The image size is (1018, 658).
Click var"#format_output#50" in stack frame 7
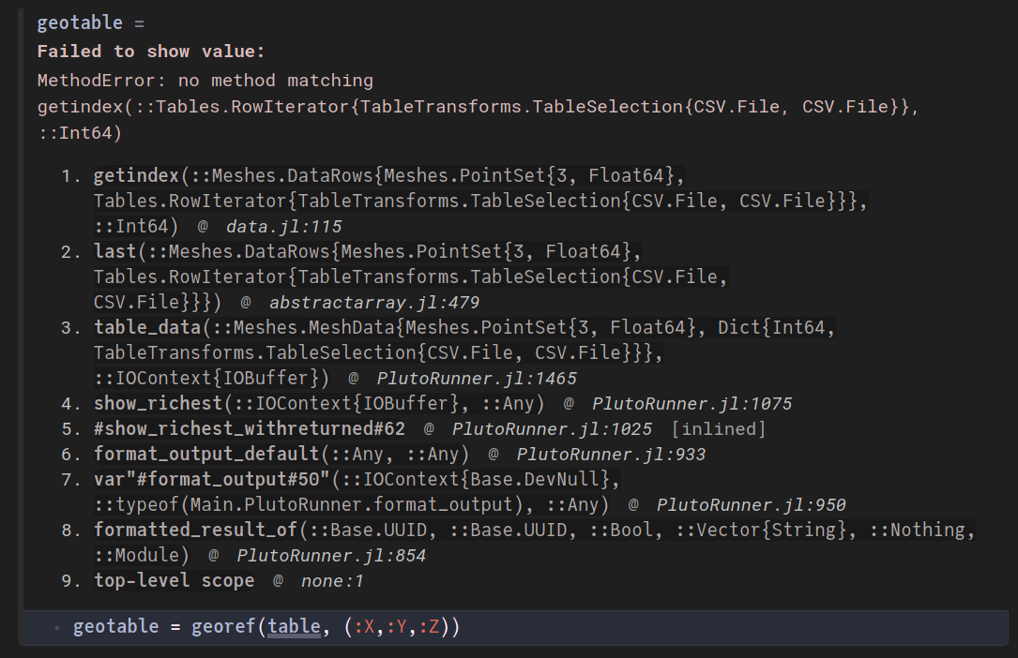tap(212, 479)
